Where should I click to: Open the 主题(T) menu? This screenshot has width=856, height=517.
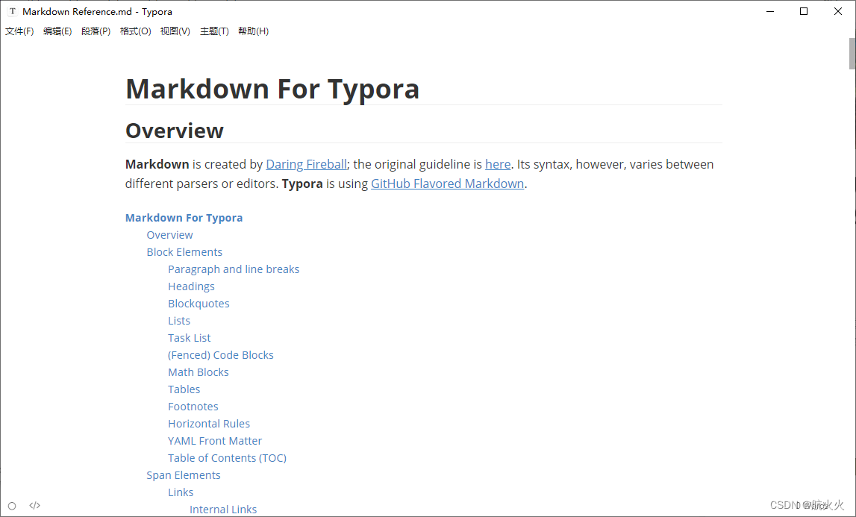pos(214,31)
